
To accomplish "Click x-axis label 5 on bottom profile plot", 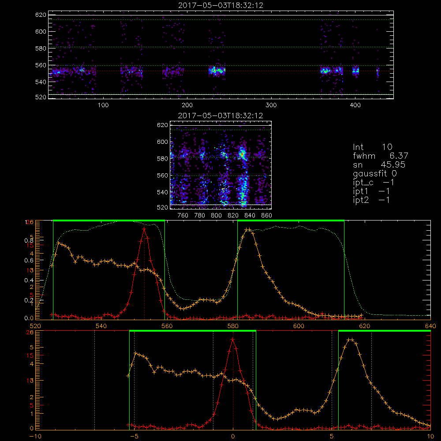I will pos(332,437).
